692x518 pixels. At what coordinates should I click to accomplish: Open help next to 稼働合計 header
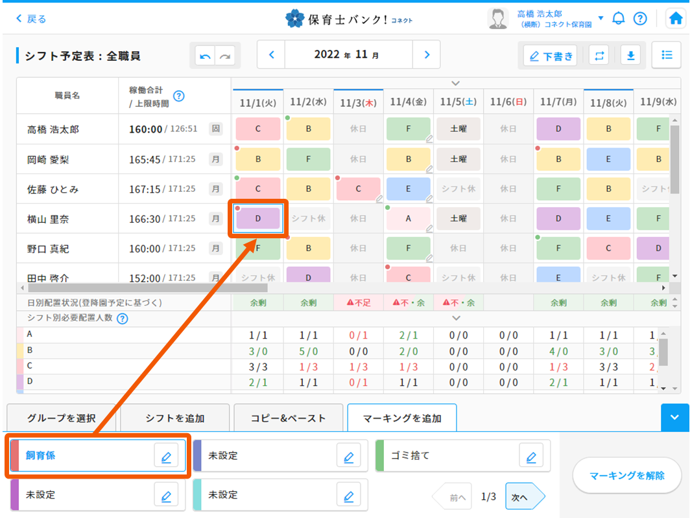tap(179, 96)
